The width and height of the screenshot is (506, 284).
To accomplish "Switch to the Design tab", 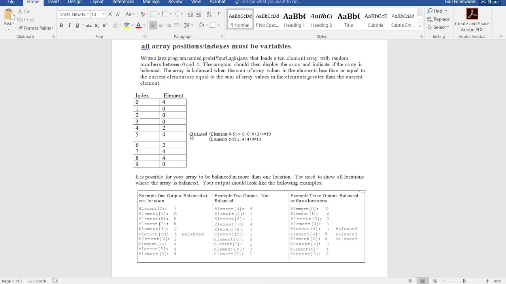I will point(74,2).
